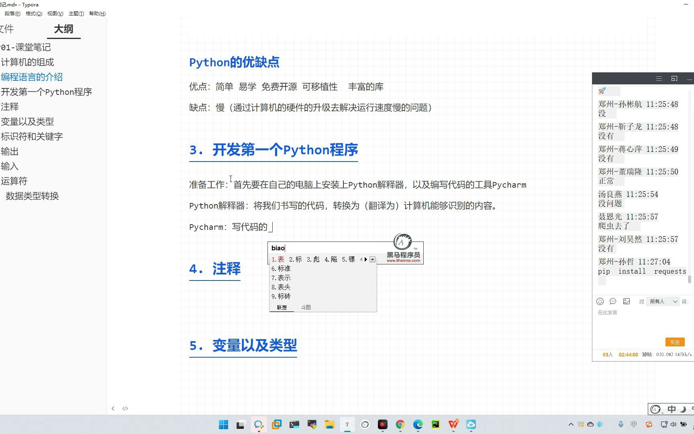The width and height of the screenshot is (694, 434).
Task: Open Typora from the taskbar
Action: 347,424
